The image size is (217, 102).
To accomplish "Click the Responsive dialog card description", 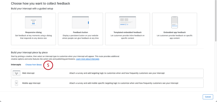I will [x=33, y=37].
